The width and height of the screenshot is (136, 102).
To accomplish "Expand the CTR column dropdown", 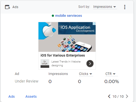I will click(111, 74).
